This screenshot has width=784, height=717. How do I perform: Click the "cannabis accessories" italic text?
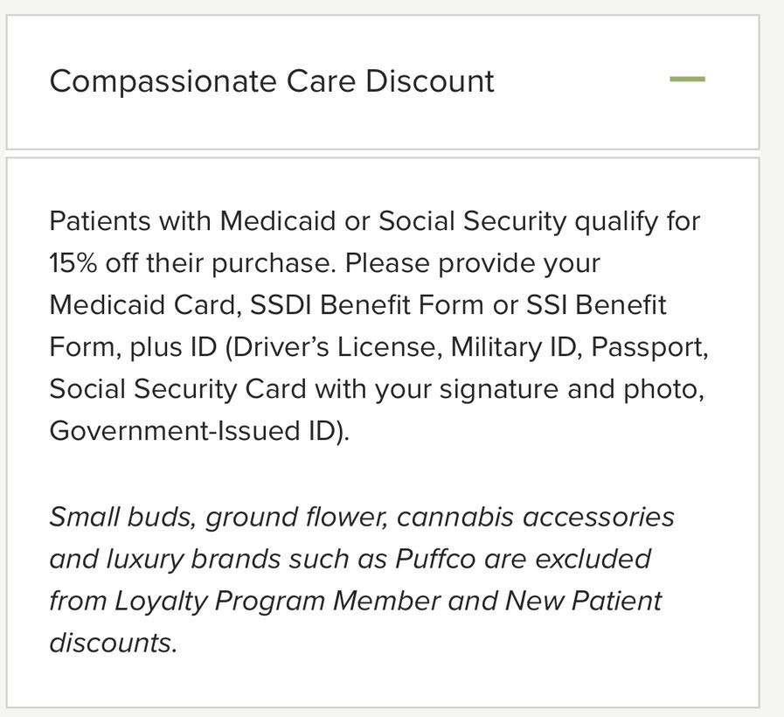point(535,517)
